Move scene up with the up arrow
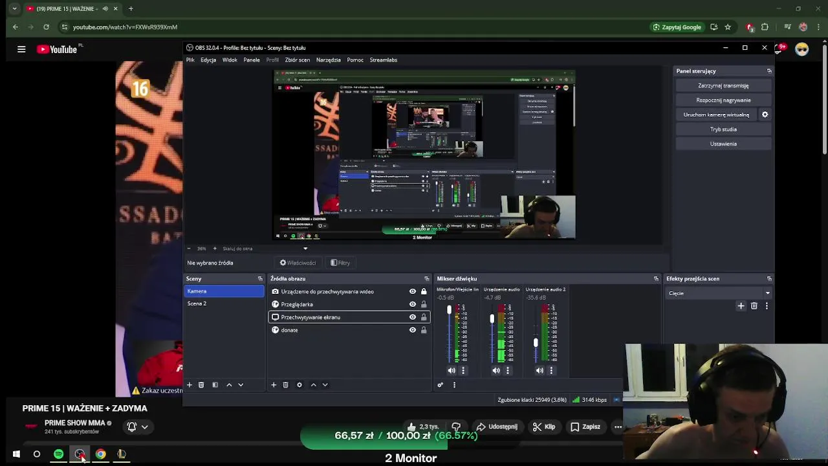828x466 pixels. (x=229, y=384)
